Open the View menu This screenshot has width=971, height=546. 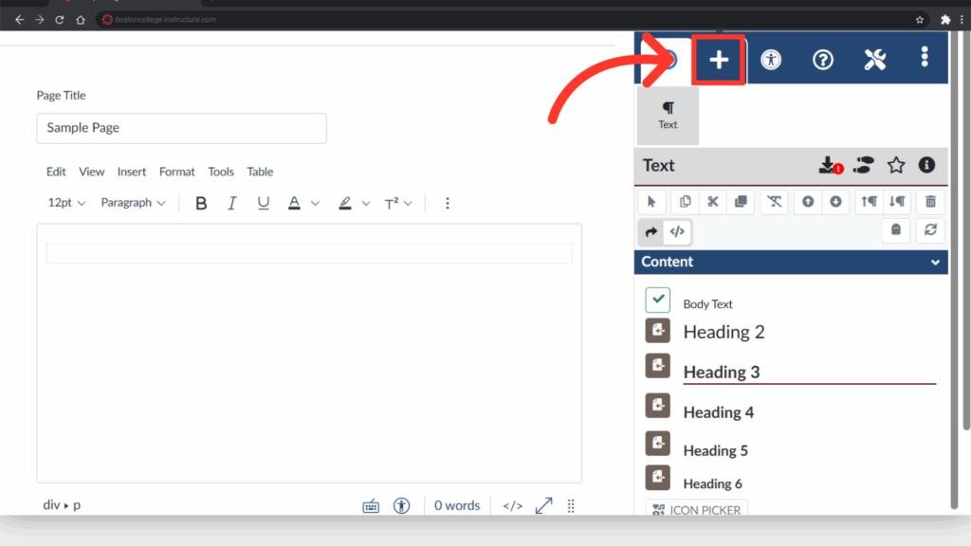click(92, 172)
